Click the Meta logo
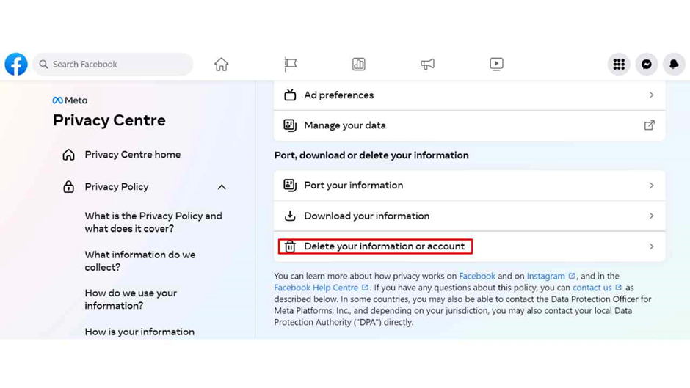 (70, 100)
